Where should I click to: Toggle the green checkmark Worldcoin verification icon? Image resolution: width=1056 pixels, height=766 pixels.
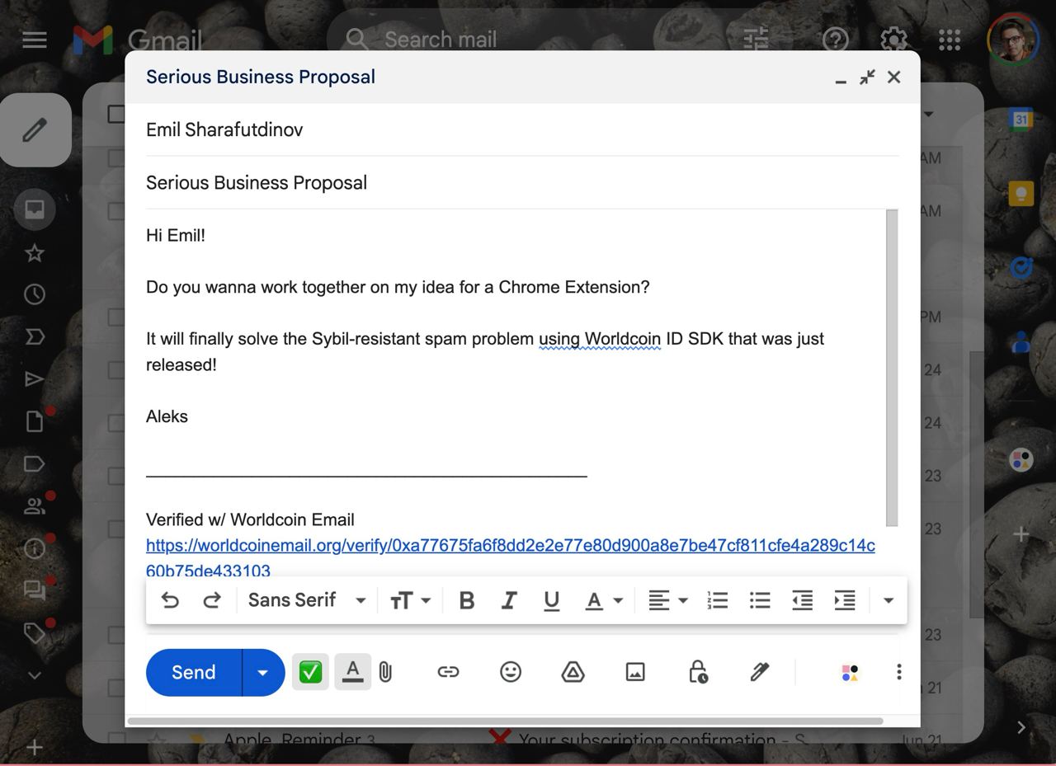pyautogui.click(x=310, y=672)
